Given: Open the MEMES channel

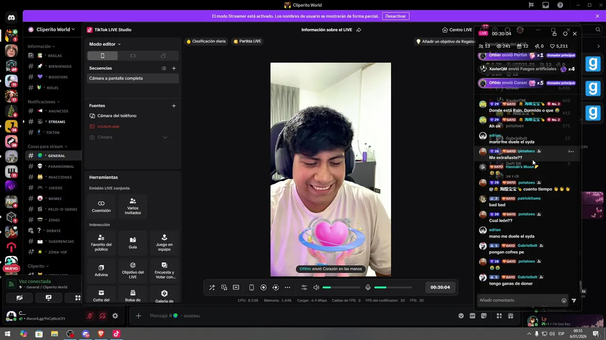Looking at the screenshot, I should coord(53,198).
